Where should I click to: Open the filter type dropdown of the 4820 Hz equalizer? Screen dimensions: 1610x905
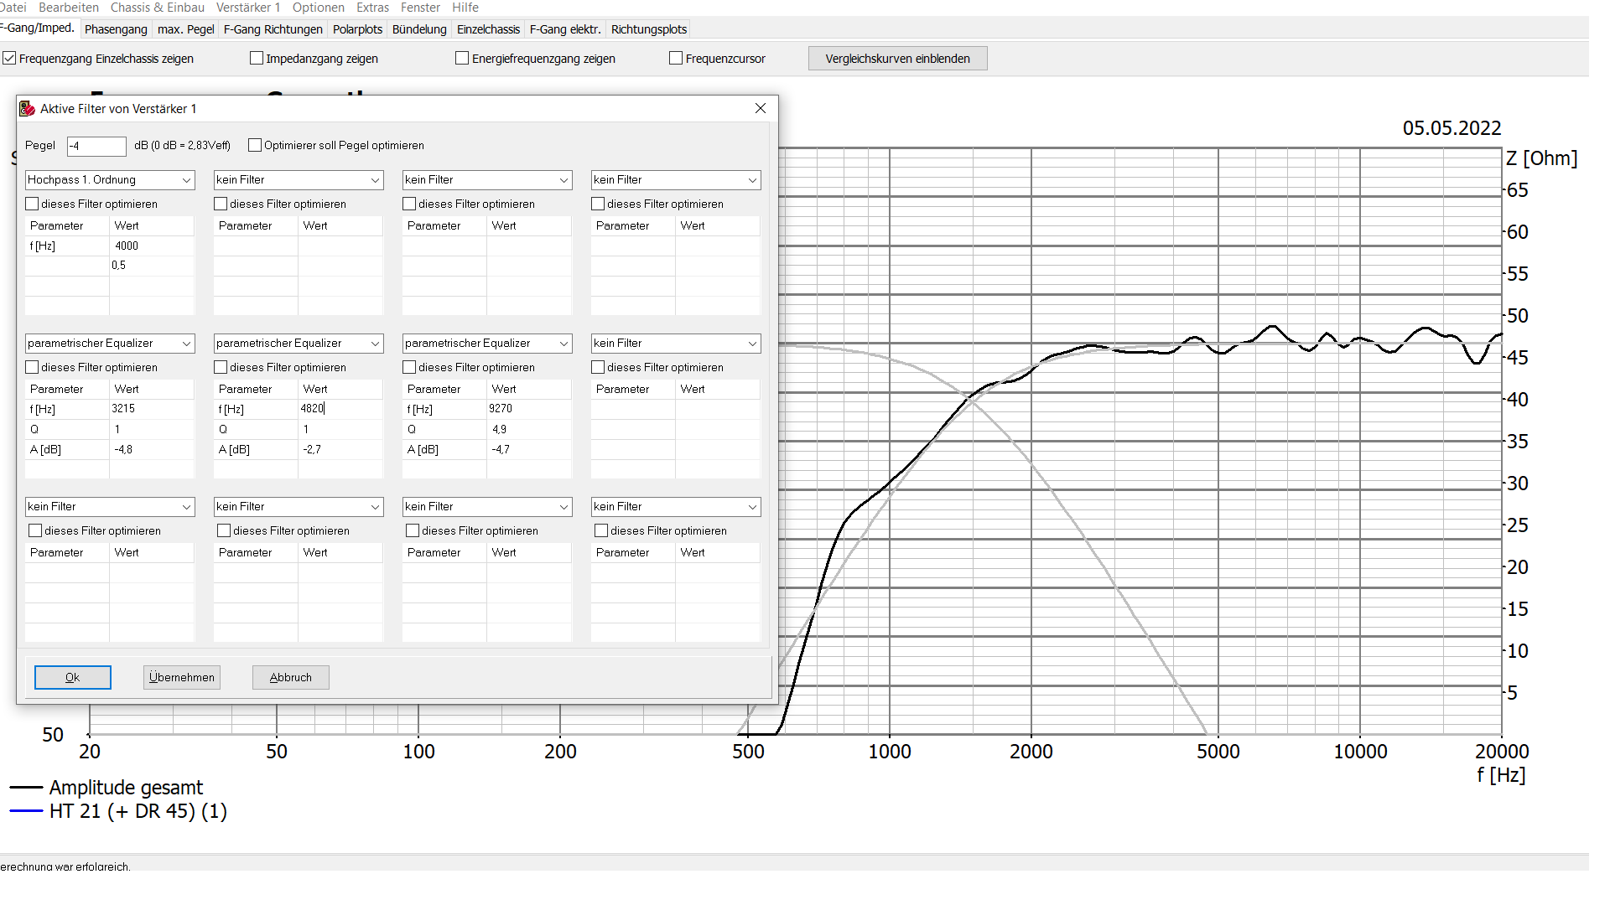(x=299, y=344)
